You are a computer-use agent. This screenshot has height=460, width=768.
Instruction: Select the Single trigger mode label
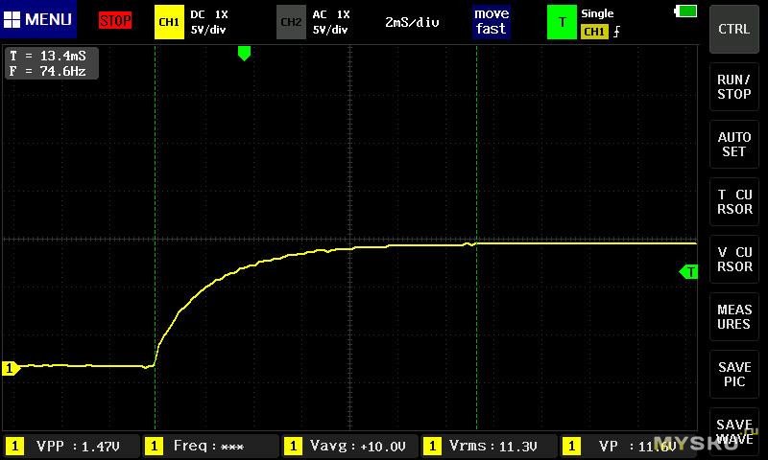coord(597,13)
